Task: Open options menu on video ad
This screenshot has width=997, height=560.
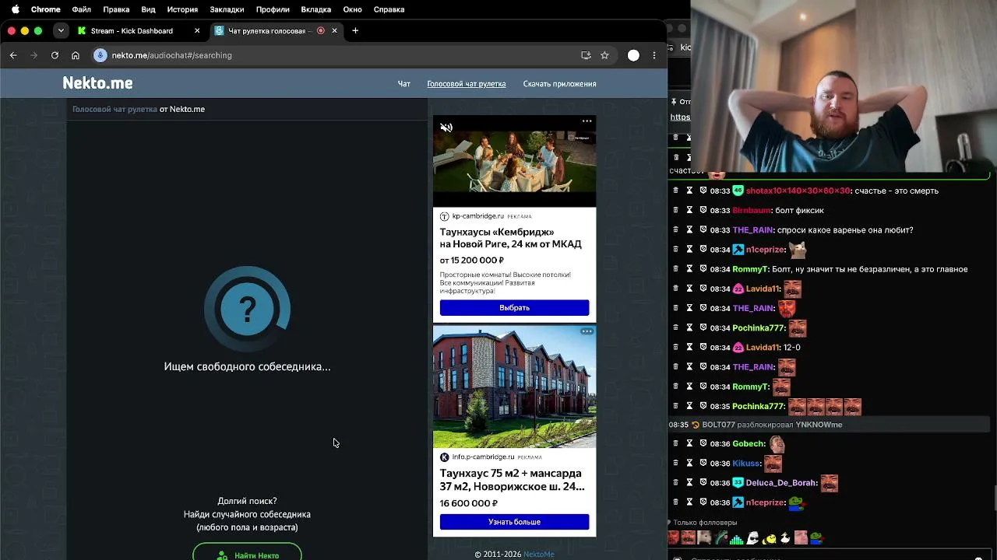Action: tap(587, 121)
